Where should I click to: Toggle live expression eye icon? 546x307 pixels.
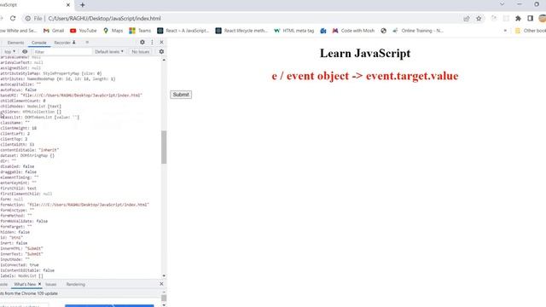point(25,51)
